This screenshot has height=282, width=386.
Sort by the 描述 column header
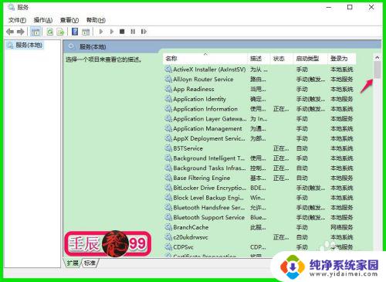point(259,59)
